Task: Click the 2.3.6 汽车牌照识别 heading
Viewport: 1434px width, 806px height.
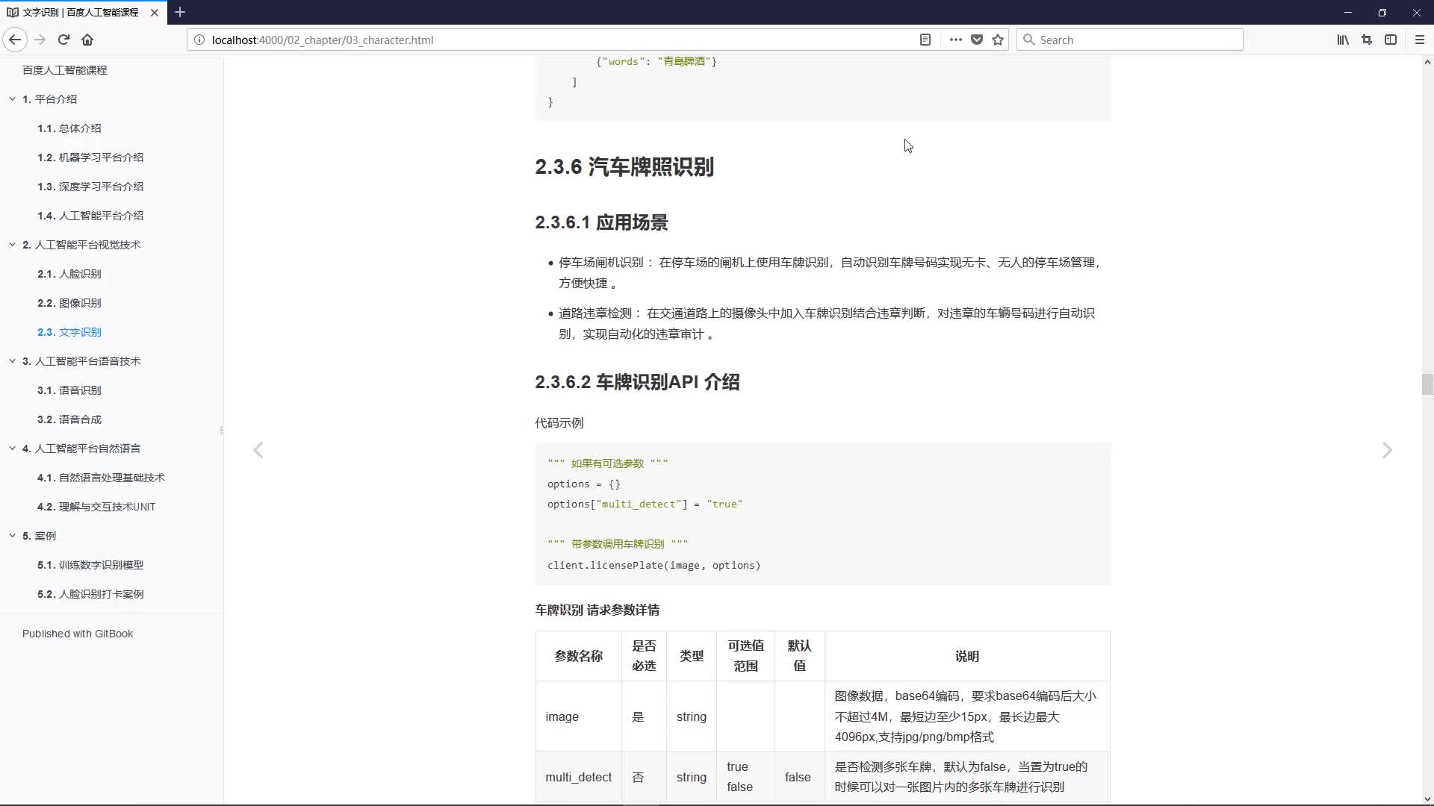Action: click(624, 166)
